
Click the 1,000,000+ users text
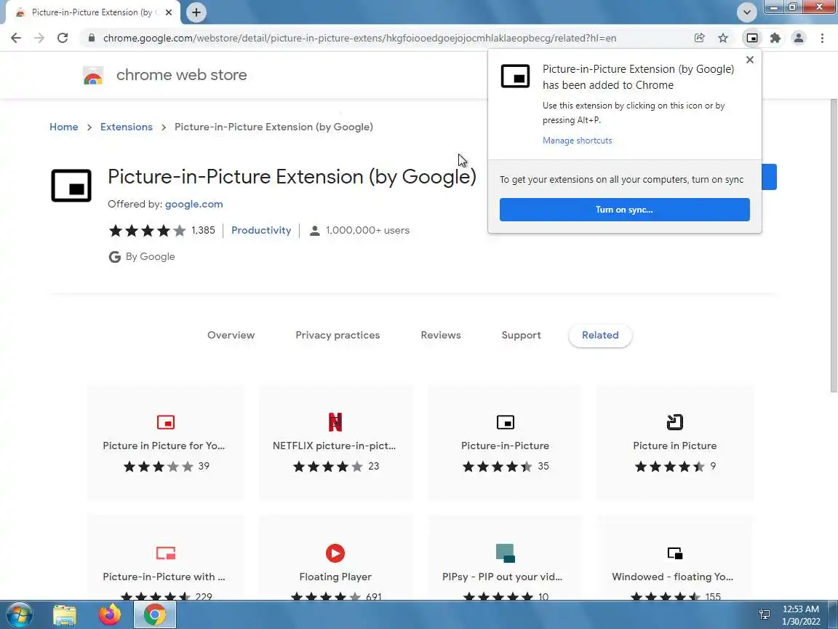tap(367, 230)
